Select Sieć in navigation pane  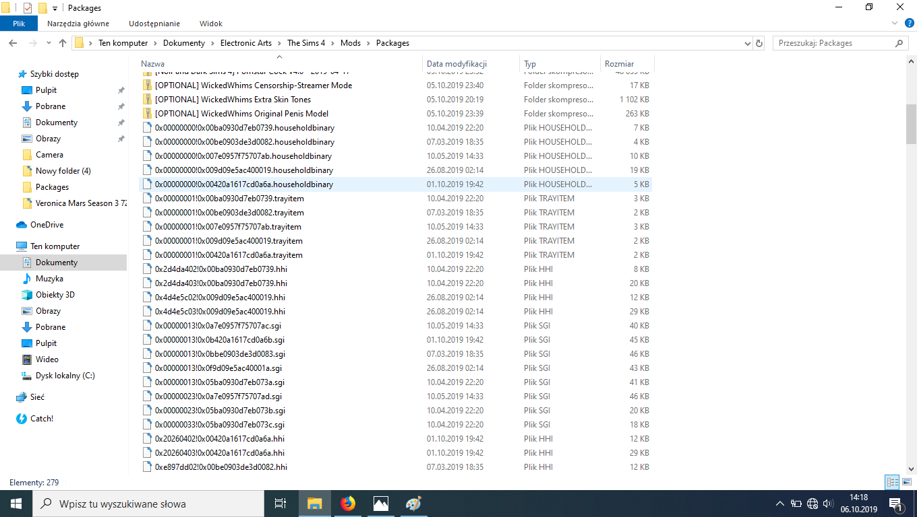click(37, 397)
